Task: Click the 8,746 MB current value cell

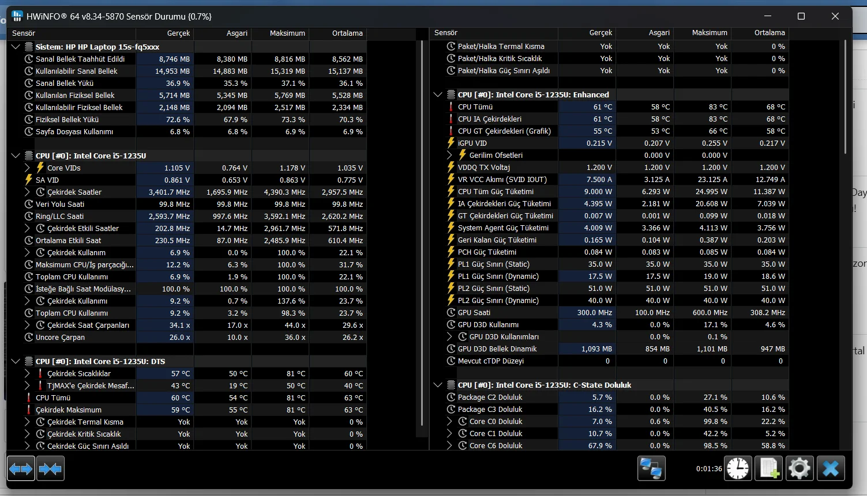Action: click(165, 59)
